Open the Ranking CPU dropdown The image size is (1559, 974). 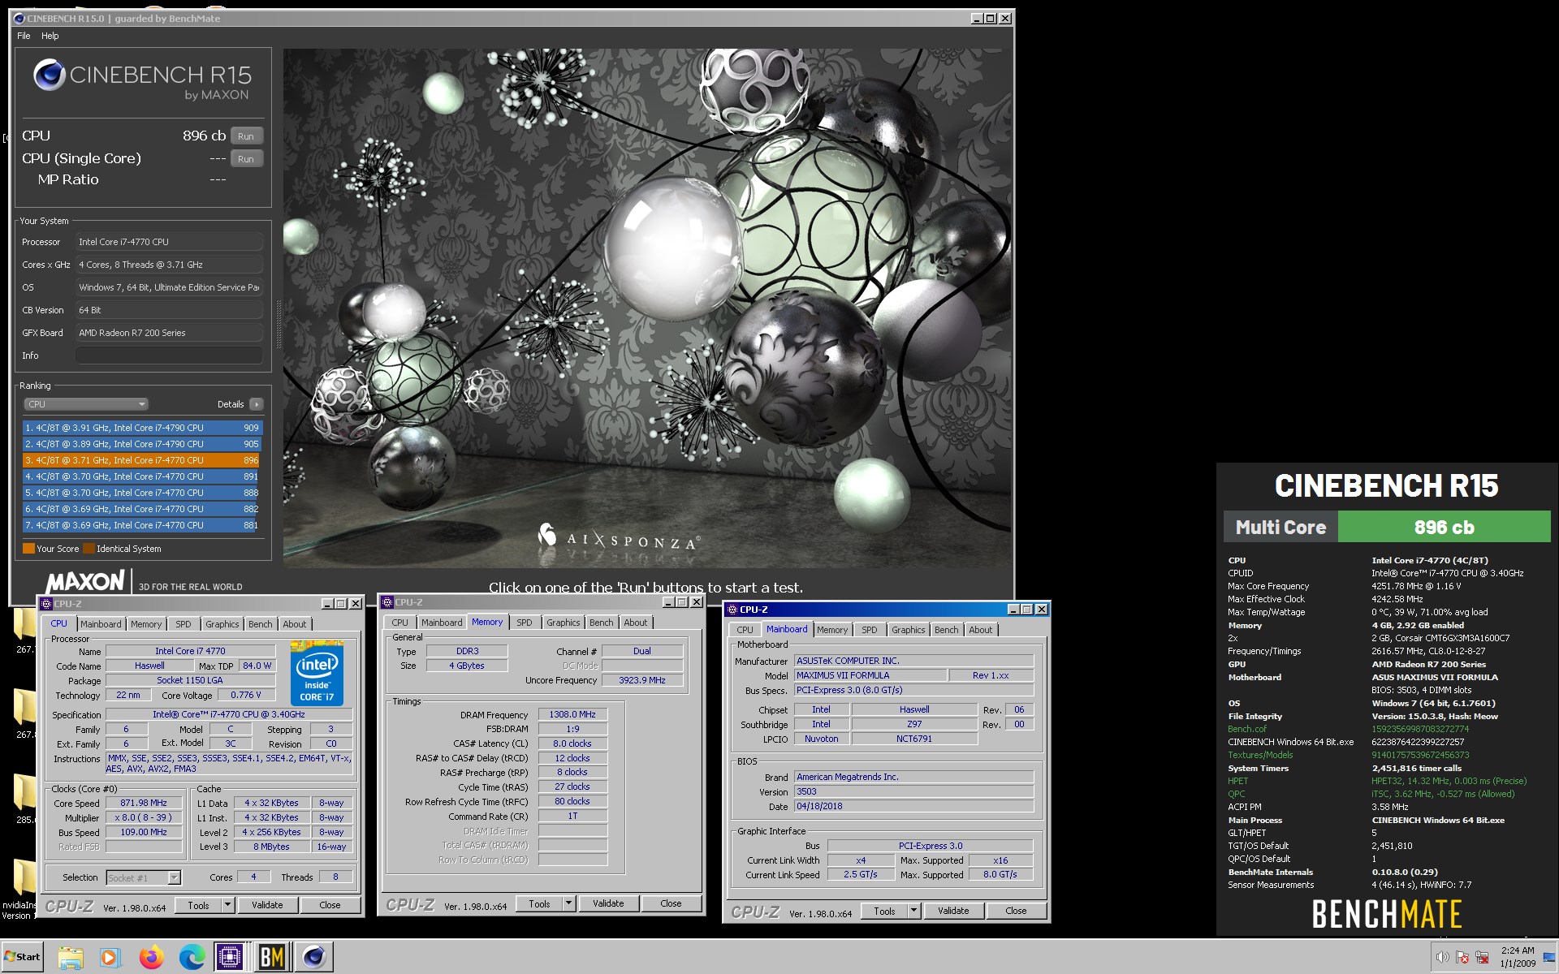point(85,404)
